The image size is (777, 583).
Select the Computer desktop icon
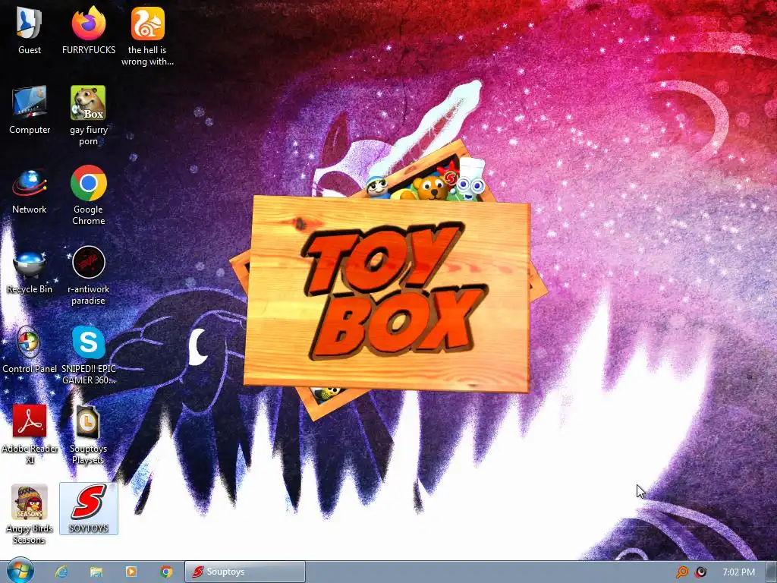click(30, 110)
